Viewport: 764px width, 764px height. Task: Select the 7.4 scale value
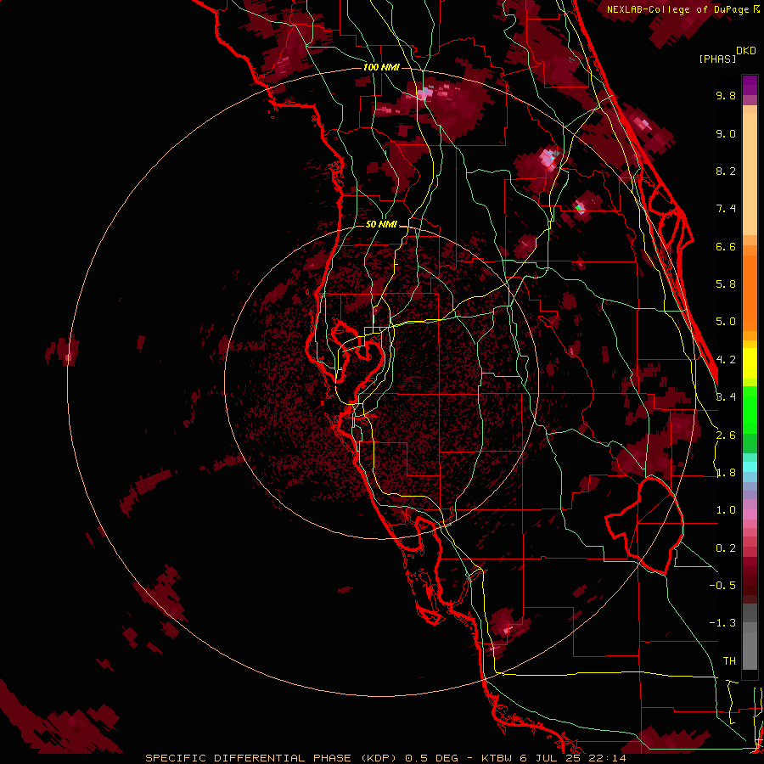[x=726, y=209]
